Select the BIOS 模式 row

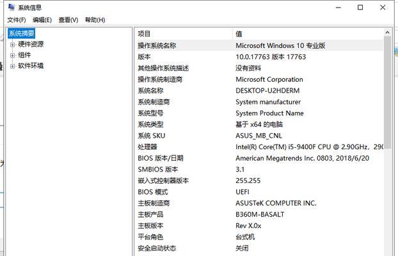(259, 192)
